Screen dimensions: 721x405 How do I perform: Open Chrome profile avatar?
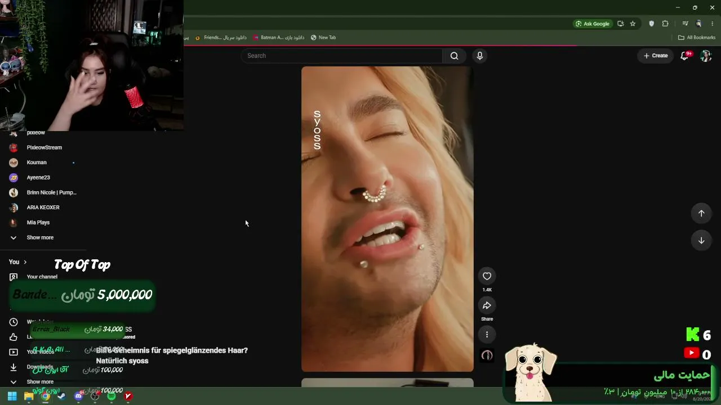699,24
